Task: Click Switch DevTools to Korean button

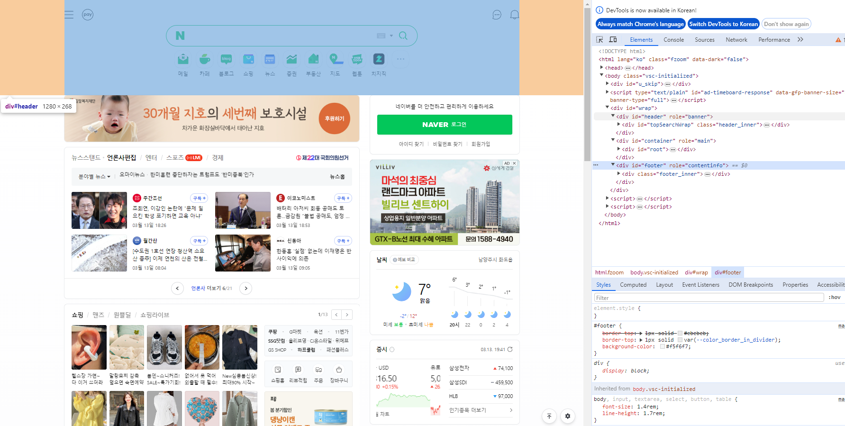Action: (724, 24)
